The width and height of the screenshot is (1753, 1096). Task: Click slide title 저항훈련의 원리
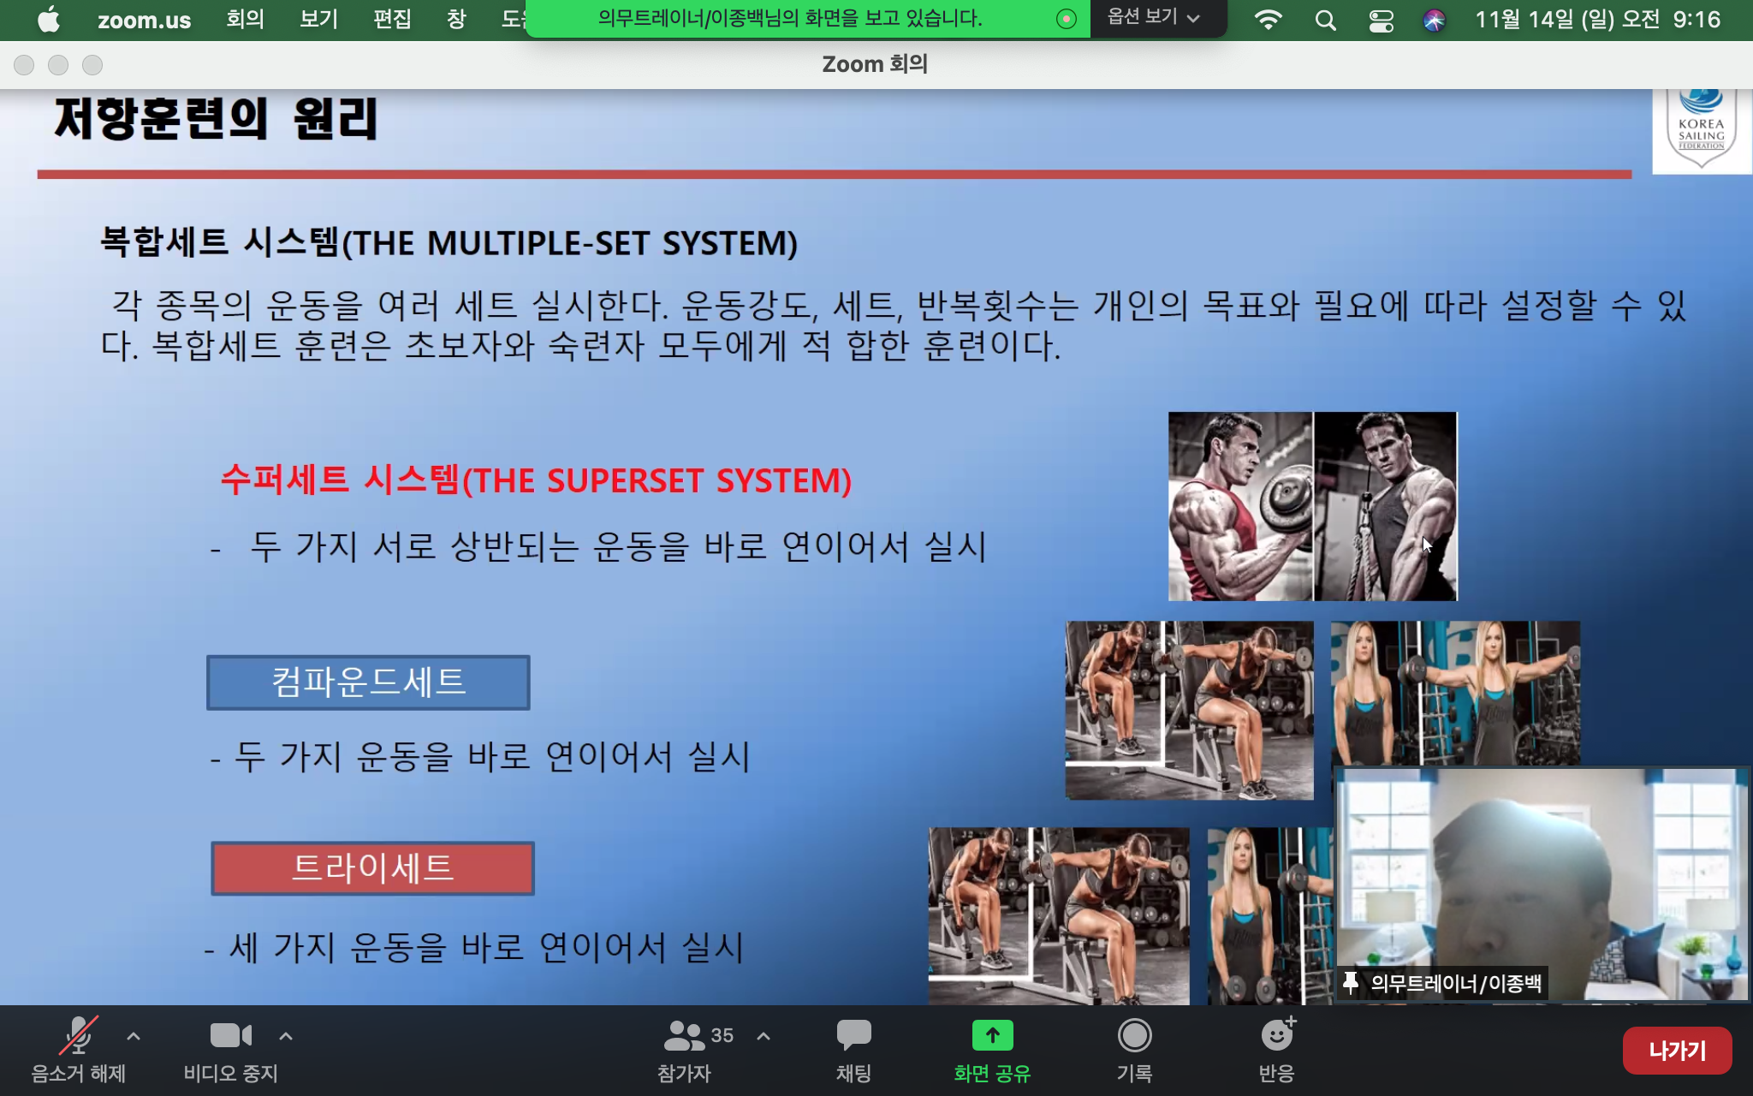pos(216,118)
